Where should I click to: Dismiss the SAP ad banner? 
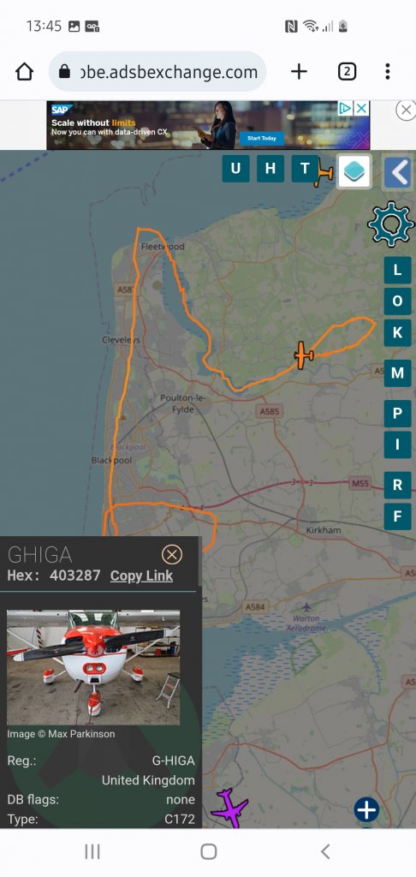click(x=406, y=110)
